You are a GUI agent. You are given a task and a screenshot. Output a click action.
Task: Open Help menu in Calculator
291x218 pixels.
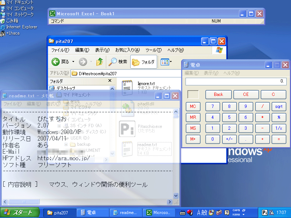pyautogui.click(x=232, y=73)
